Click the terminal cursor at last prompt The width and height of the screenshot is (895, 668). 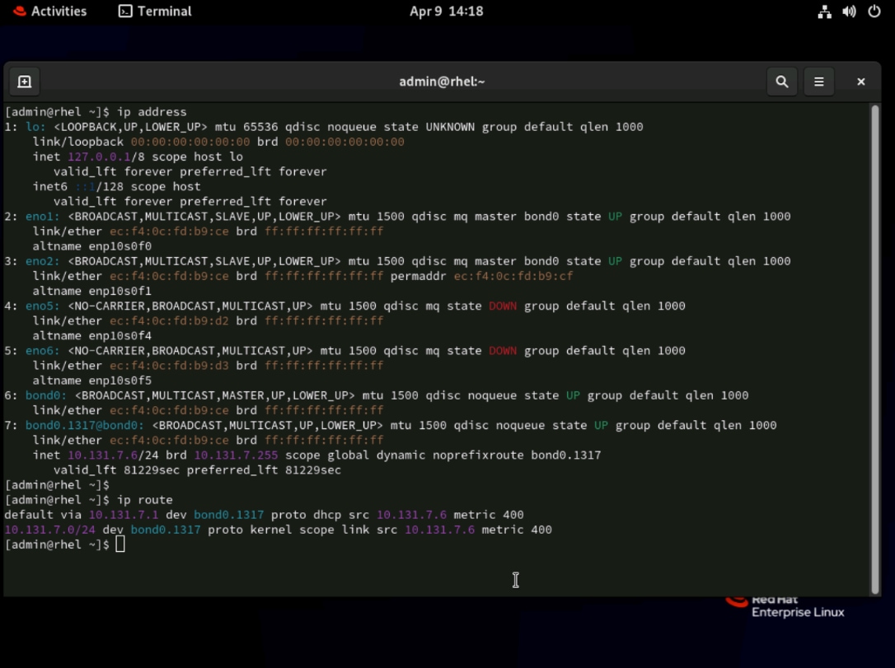[119, 544]
